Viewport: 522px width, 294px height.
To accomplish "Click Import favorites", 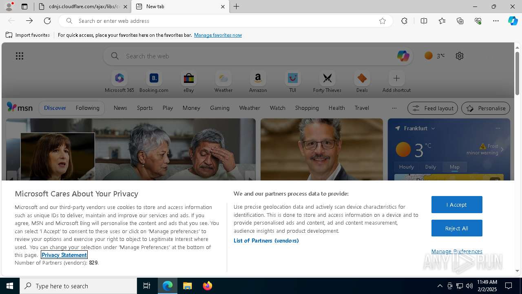I will coord(28,35).
